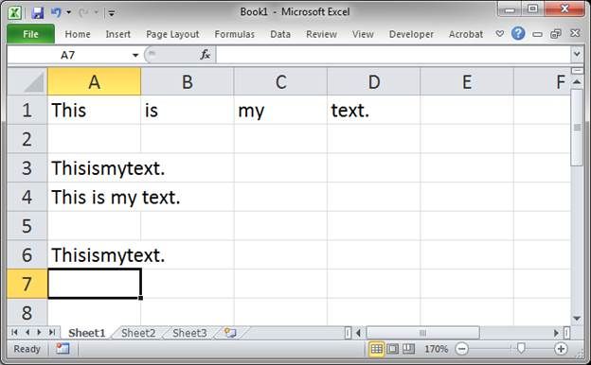Open the View tab
Image resolution: width=591 pixels, height=365 pixels.
click(x=363, y=34)
